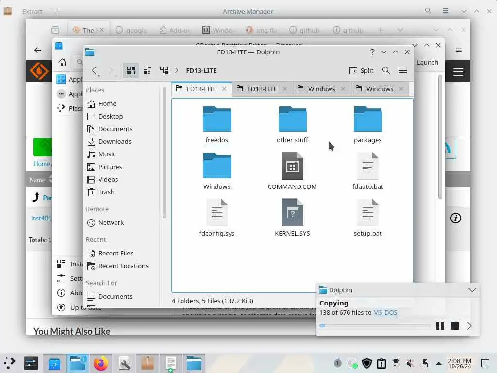Select KERNEL.SYS file
Screen dimensions: 497x373
point(292,218)
